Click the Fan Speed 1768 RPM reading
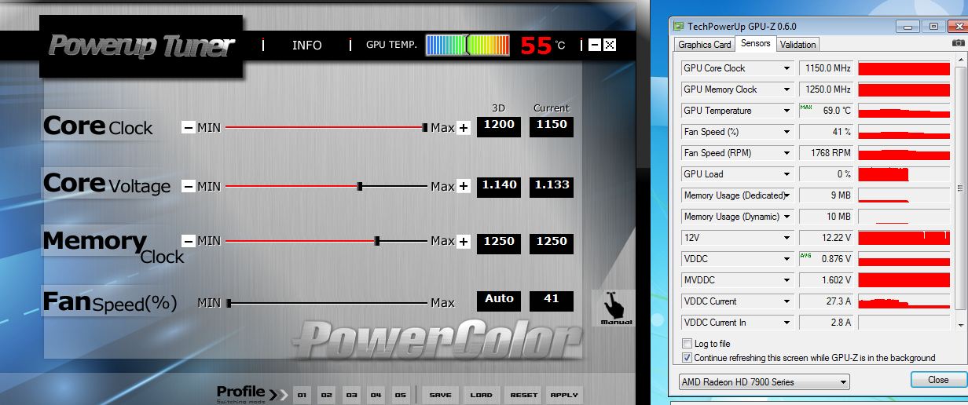The height and width of the screenshot is (405, 968). [x=826, y=153]
